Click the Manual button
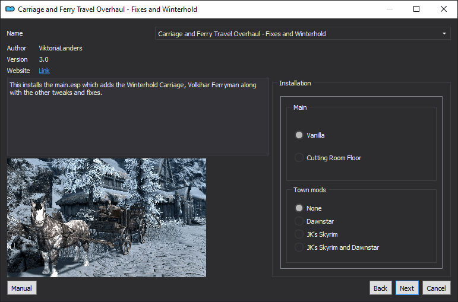 tap(22, 288)
